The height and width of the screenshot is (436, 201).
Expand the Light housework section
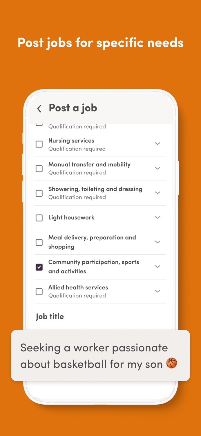point(157,217)
